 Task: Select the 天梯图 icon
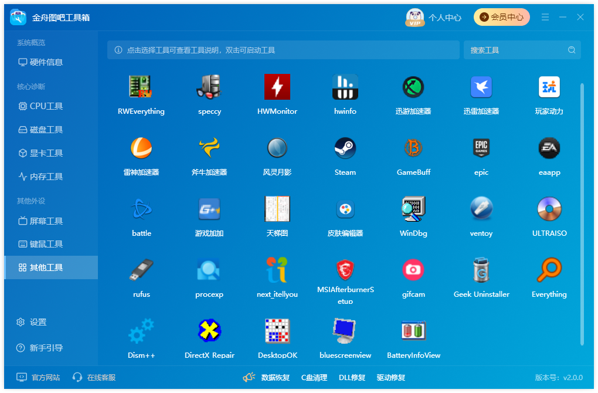pos(277,209)
